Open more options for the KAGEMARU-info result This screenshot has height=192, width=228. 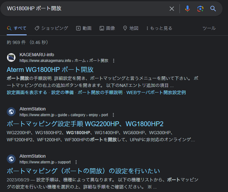(x=114, y=61)
